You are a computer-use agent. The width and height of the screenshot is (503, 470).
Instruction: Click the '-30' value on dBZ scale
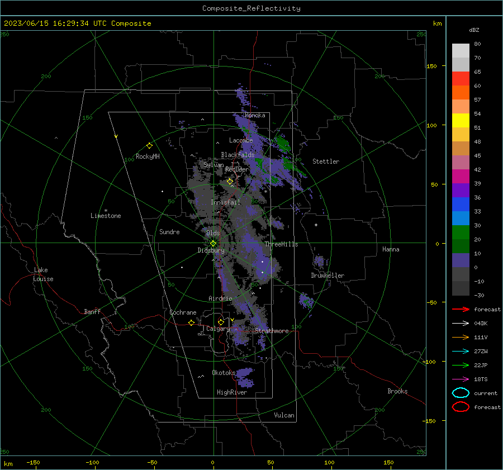(x=479, y=295)
